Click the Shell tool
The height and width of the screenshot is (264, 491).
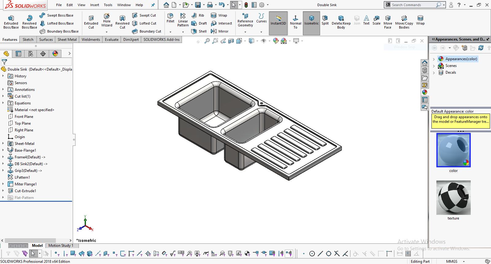(199, 31)
